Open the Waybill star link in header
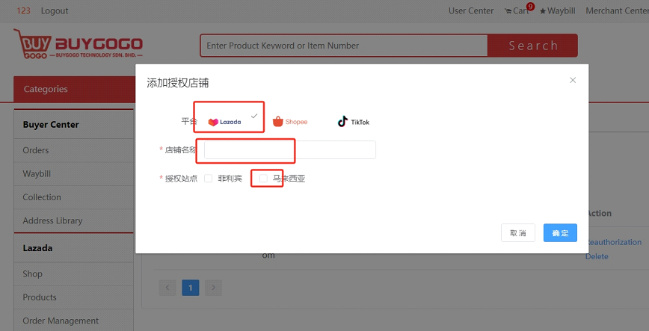Viewport: 649px width, 331px height. pyautogui.click(x=558, y=10)
